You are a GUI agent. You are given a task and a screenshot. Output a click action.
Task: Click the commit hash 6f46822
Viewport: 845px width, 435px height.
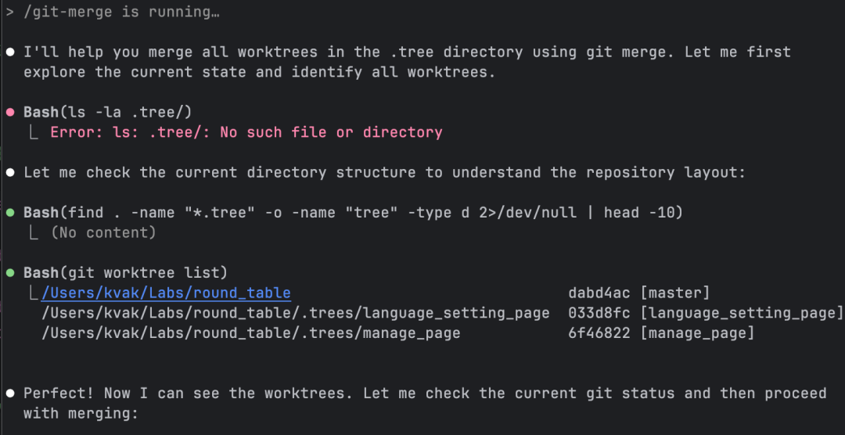tap(599, 333)
